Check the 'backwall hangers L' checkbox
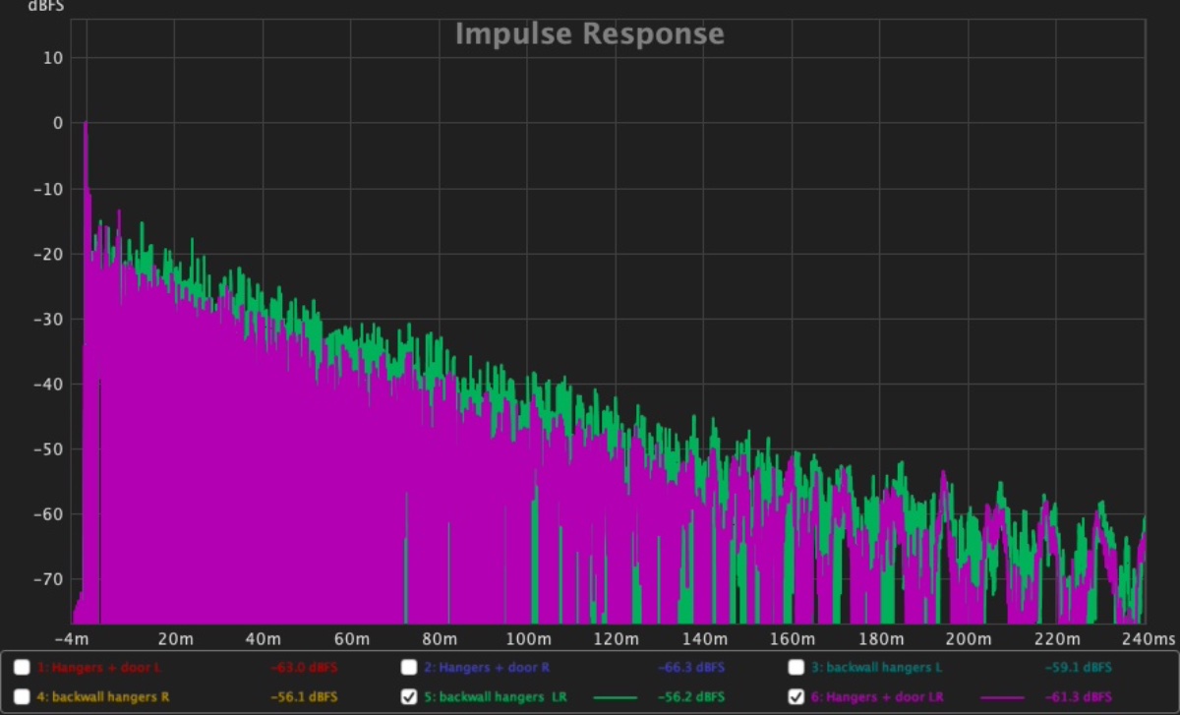This screenshot has width=1180, height=715. point(796,668)
